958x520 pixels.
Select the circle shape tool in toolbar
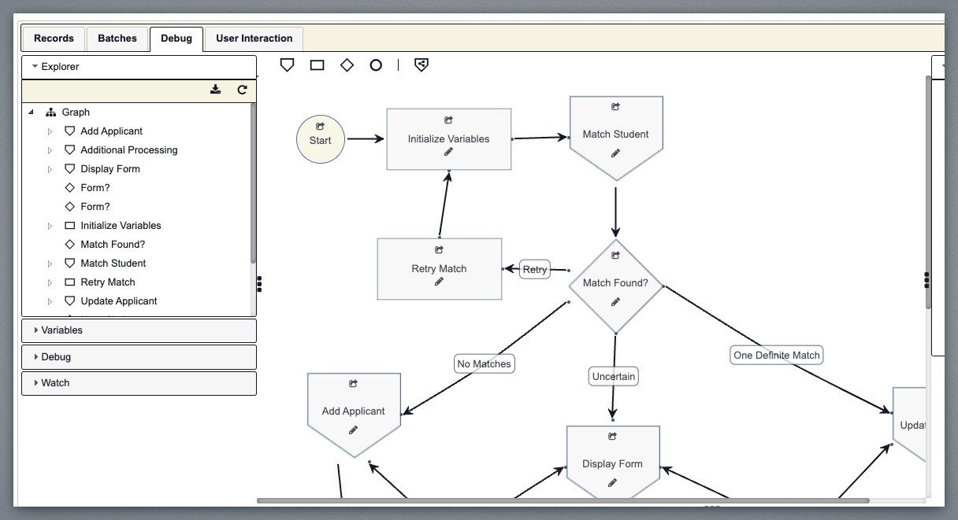tap(376, 65)
